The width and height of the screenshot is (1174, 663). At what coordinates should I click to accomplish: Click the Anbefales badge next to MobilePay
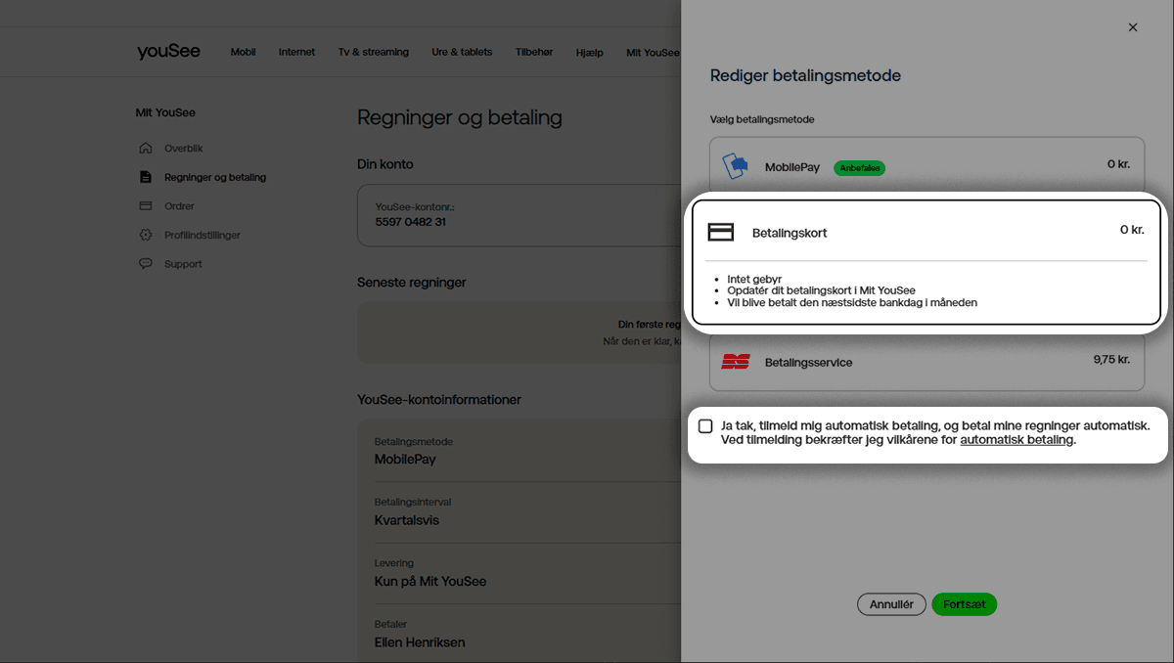859,168
